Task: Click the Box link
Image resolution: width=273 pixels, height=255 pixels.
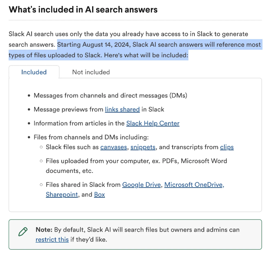Action: (99, 194)
